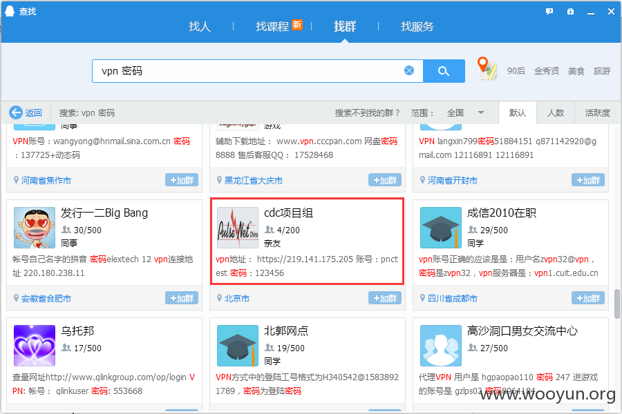The width and height of the screenshot is (622, 414).
Task: Open location link 黑龙江省大庆市
Action: (x=254, y=181)
